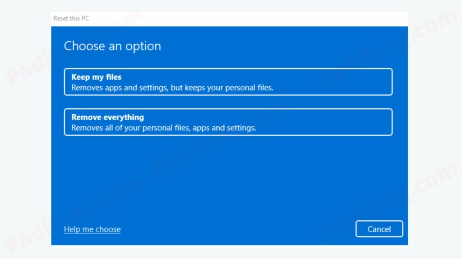Image resolution: width=462 pixels, height=259 pixels.
Task: Click the Choose an option heading
Action: point(112,46)
